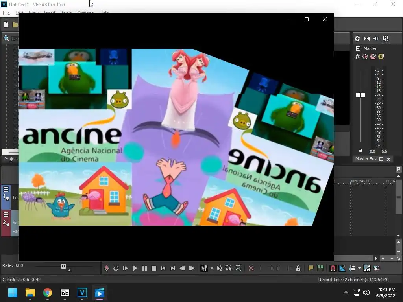Image resolution: width=403 pixels, height=302 pixels.
Task: Select the Master Bus tab
Action: [366, 159]
